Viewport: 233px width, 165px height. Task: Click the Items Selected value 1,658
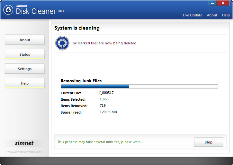[104, 99]
